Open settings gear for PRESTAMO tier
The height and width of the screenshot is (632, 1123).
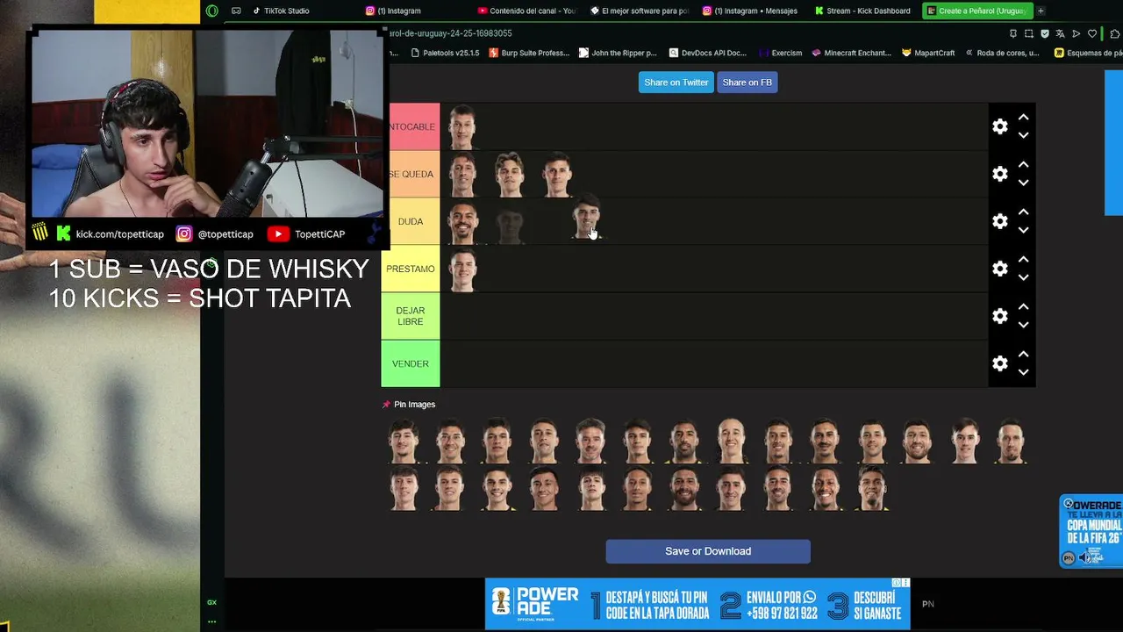(1000, 269)
